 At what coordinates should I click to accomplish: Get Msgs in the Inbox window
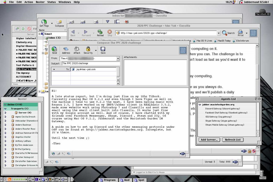click(x=44, y=23)
